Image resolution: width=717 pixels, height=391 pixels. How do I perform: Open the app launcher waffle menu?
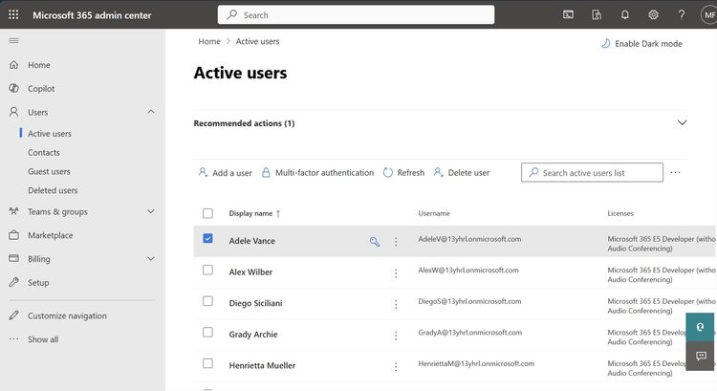pos(13,14)
